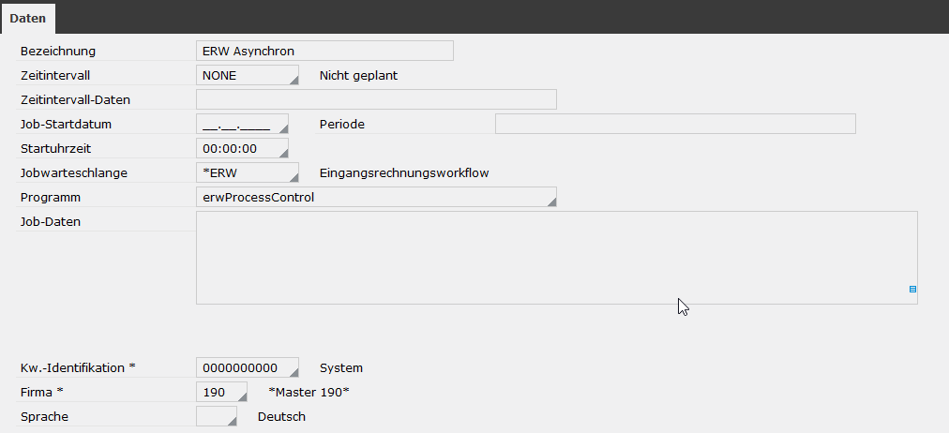
Task: Click the Eingangsrechnungsworkflow description text
Action: 404,173
